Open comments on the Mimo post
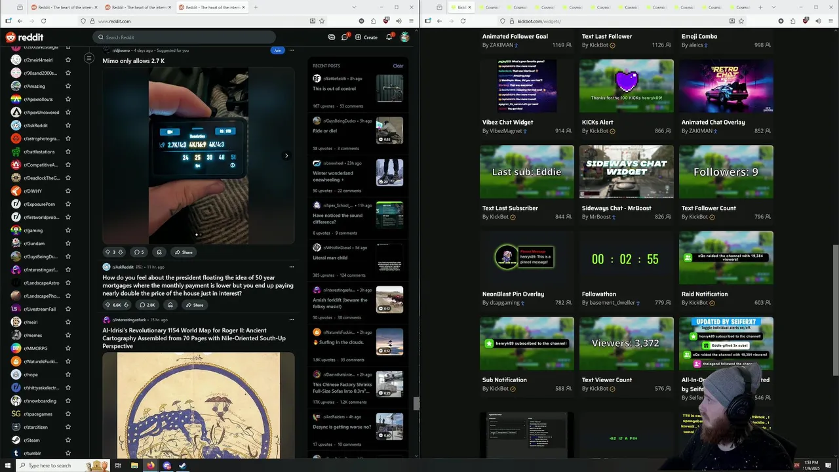This screenshot has height=472, width=839. (x=138, y=252)
